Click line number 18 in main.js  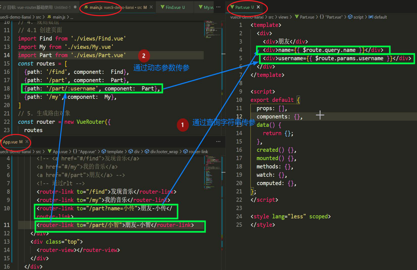point(7,89)
